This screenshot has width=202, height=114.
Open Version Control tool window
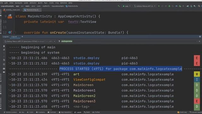[10, 112]
